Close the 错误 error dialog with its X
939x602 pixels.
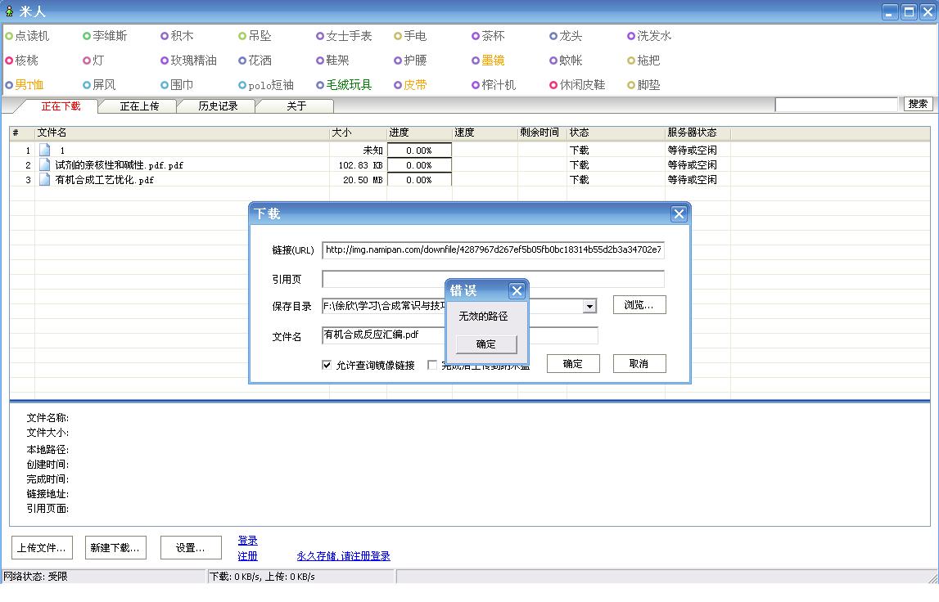click(517, 291)
